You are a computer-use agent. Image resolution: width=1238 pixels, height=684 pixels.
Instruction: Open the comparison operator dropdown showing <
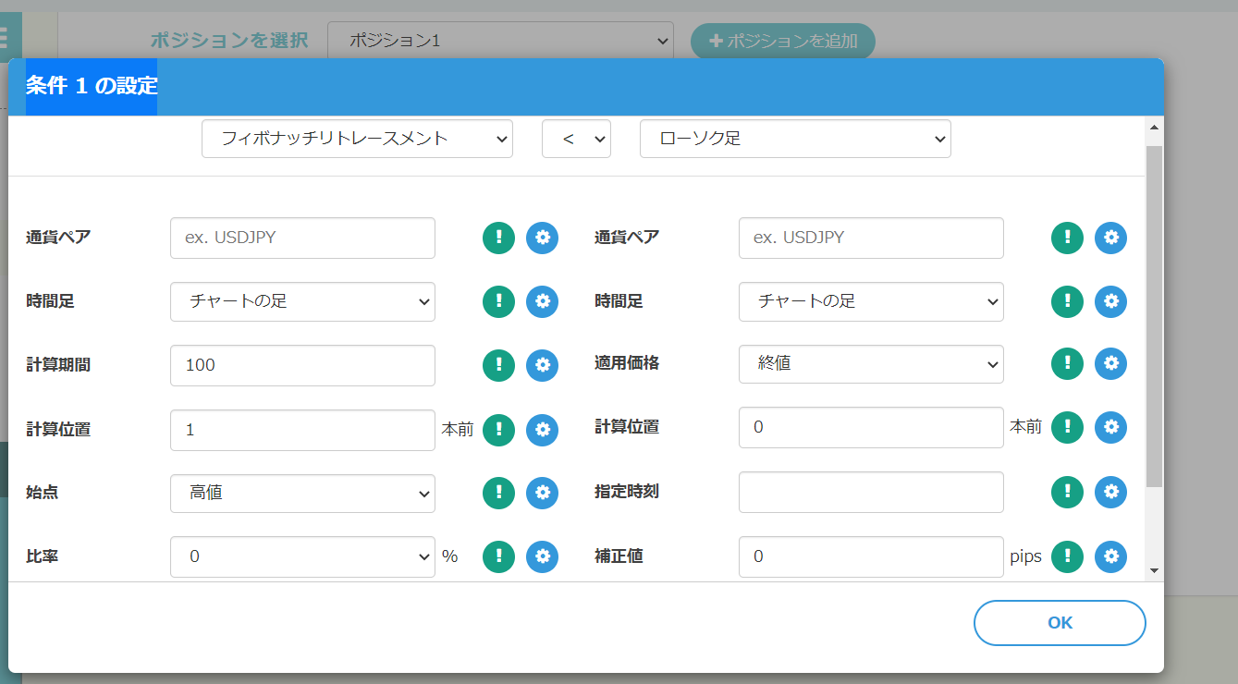tap(576, 139)
